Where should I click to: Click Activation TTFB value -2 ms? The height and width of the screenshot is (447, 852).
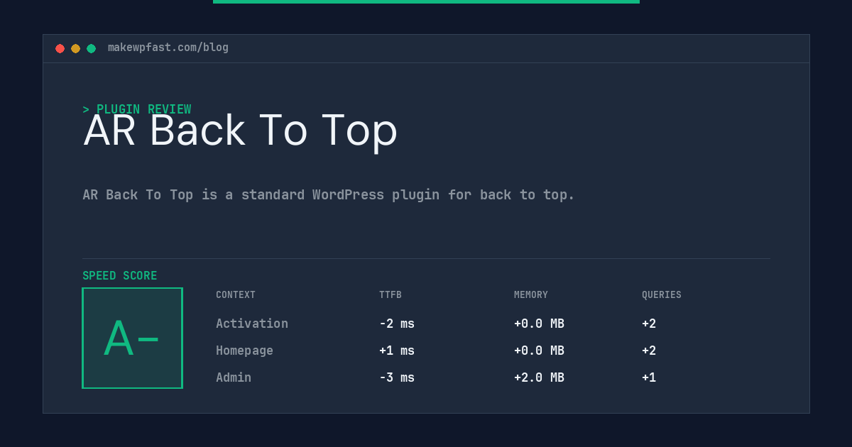click(397, 324)
